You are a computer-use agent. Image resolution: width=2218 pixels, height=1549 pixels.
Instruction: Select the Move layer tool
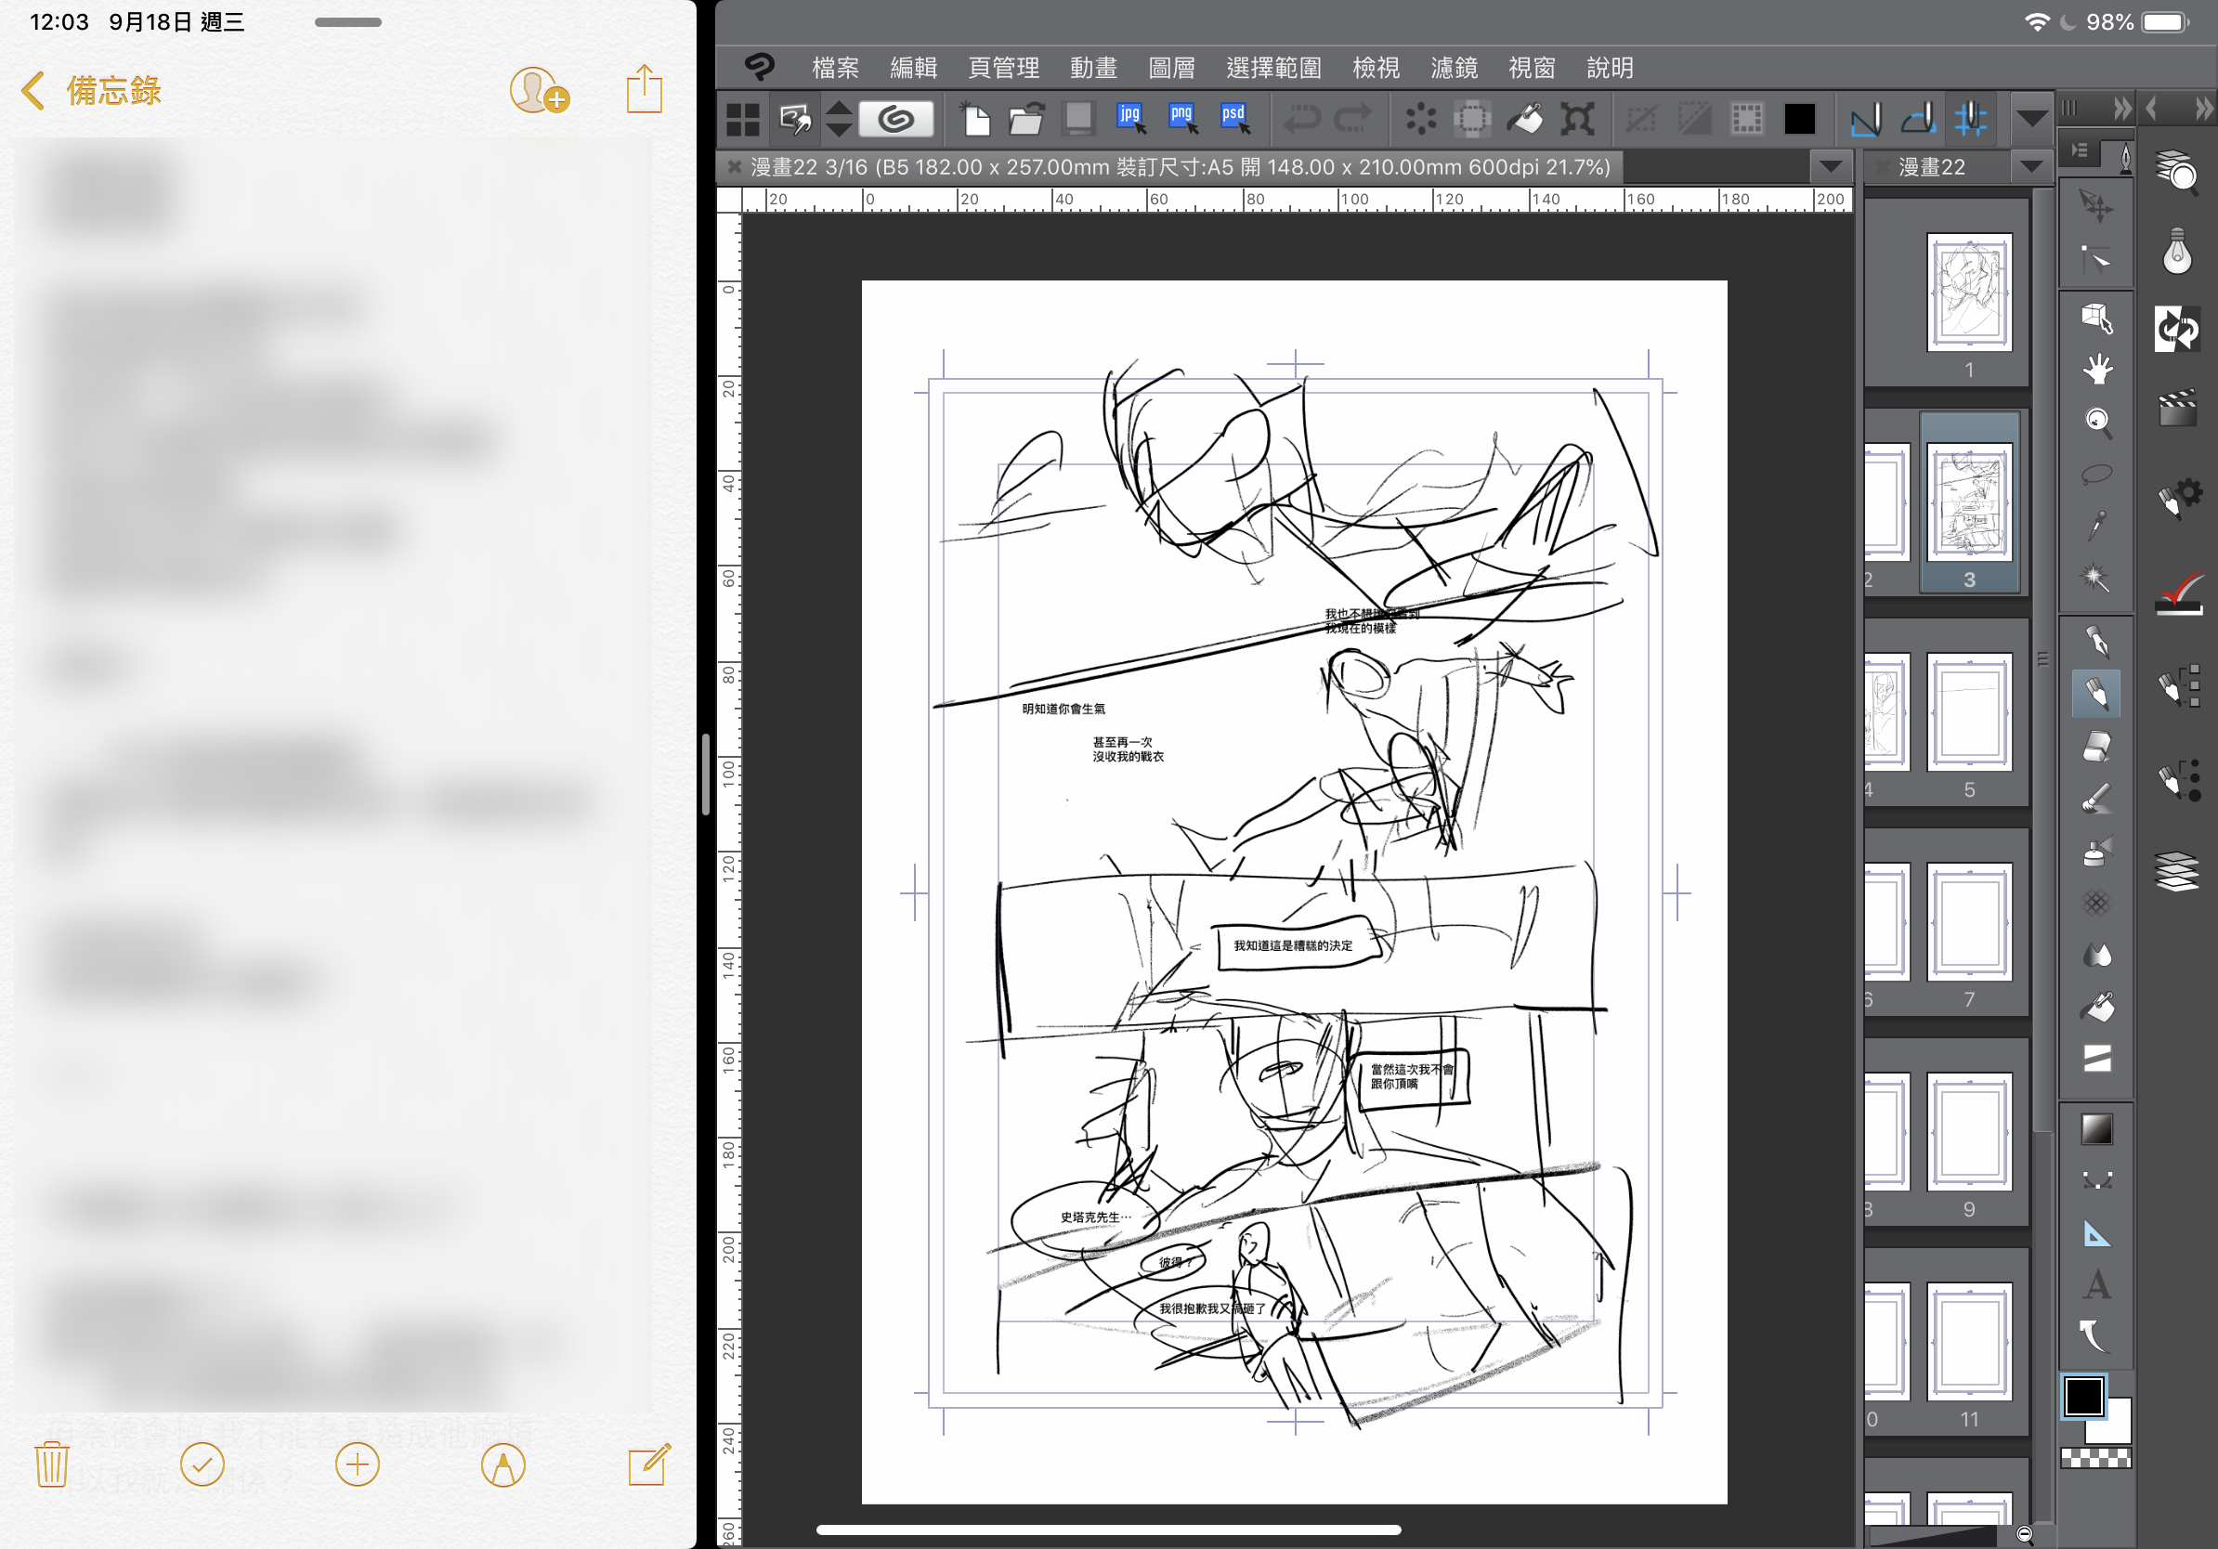pyautogui.click(x=2095, y=204)
